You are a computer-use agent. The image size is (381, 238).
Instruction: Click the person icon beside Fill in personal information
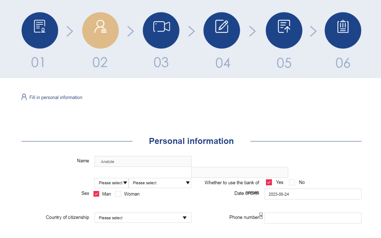pyautogui.click(x=24, y=97)
